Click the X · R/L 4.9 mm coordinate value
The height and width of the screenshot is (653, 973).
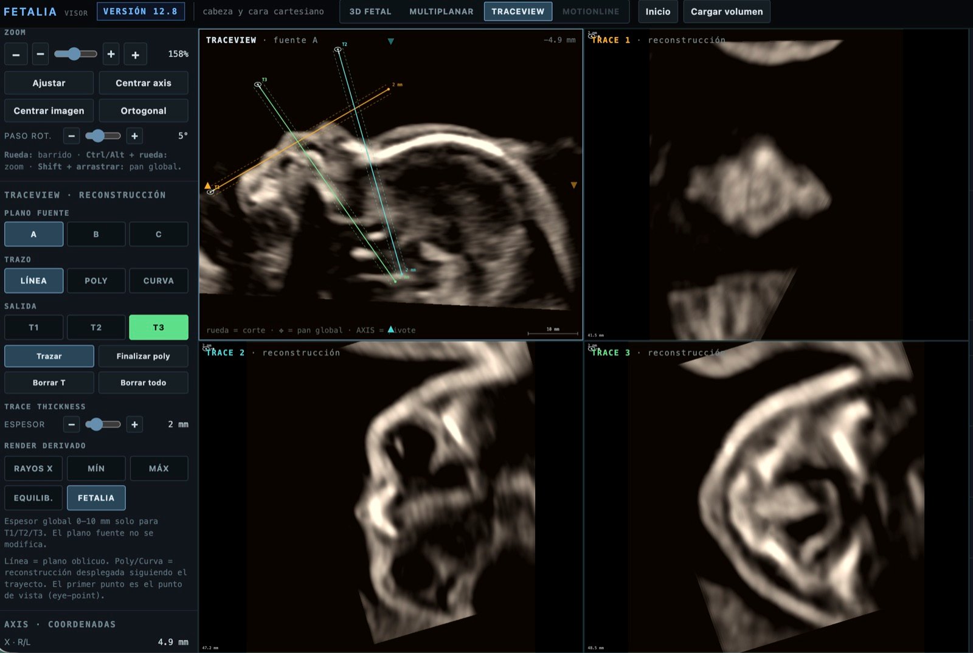coord(173,642)
